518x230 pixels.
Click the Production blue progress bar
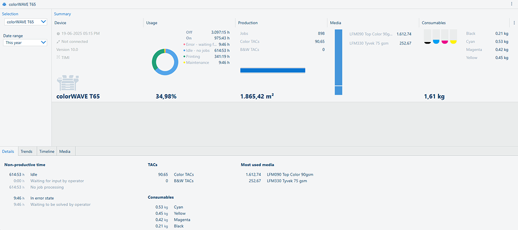coord(273,70)
